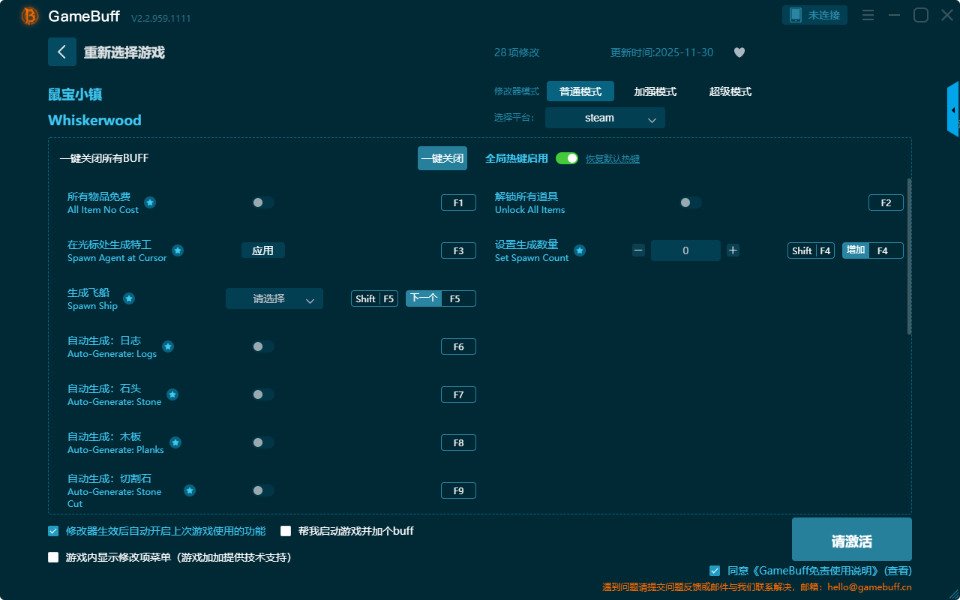Enable the 所有物品免费 toggle
Image resolution: width=960 pixels, height=600 pixels.
[x=263, y=202]
